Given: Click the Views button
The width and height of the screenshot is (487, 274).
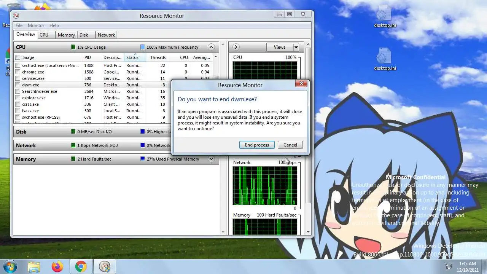Looking at the screenshot, I should tap(280, 47).
